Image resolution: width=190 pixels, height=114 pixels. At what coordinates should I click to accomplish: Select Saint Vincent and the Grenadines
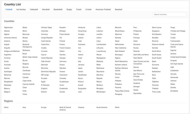141,62
